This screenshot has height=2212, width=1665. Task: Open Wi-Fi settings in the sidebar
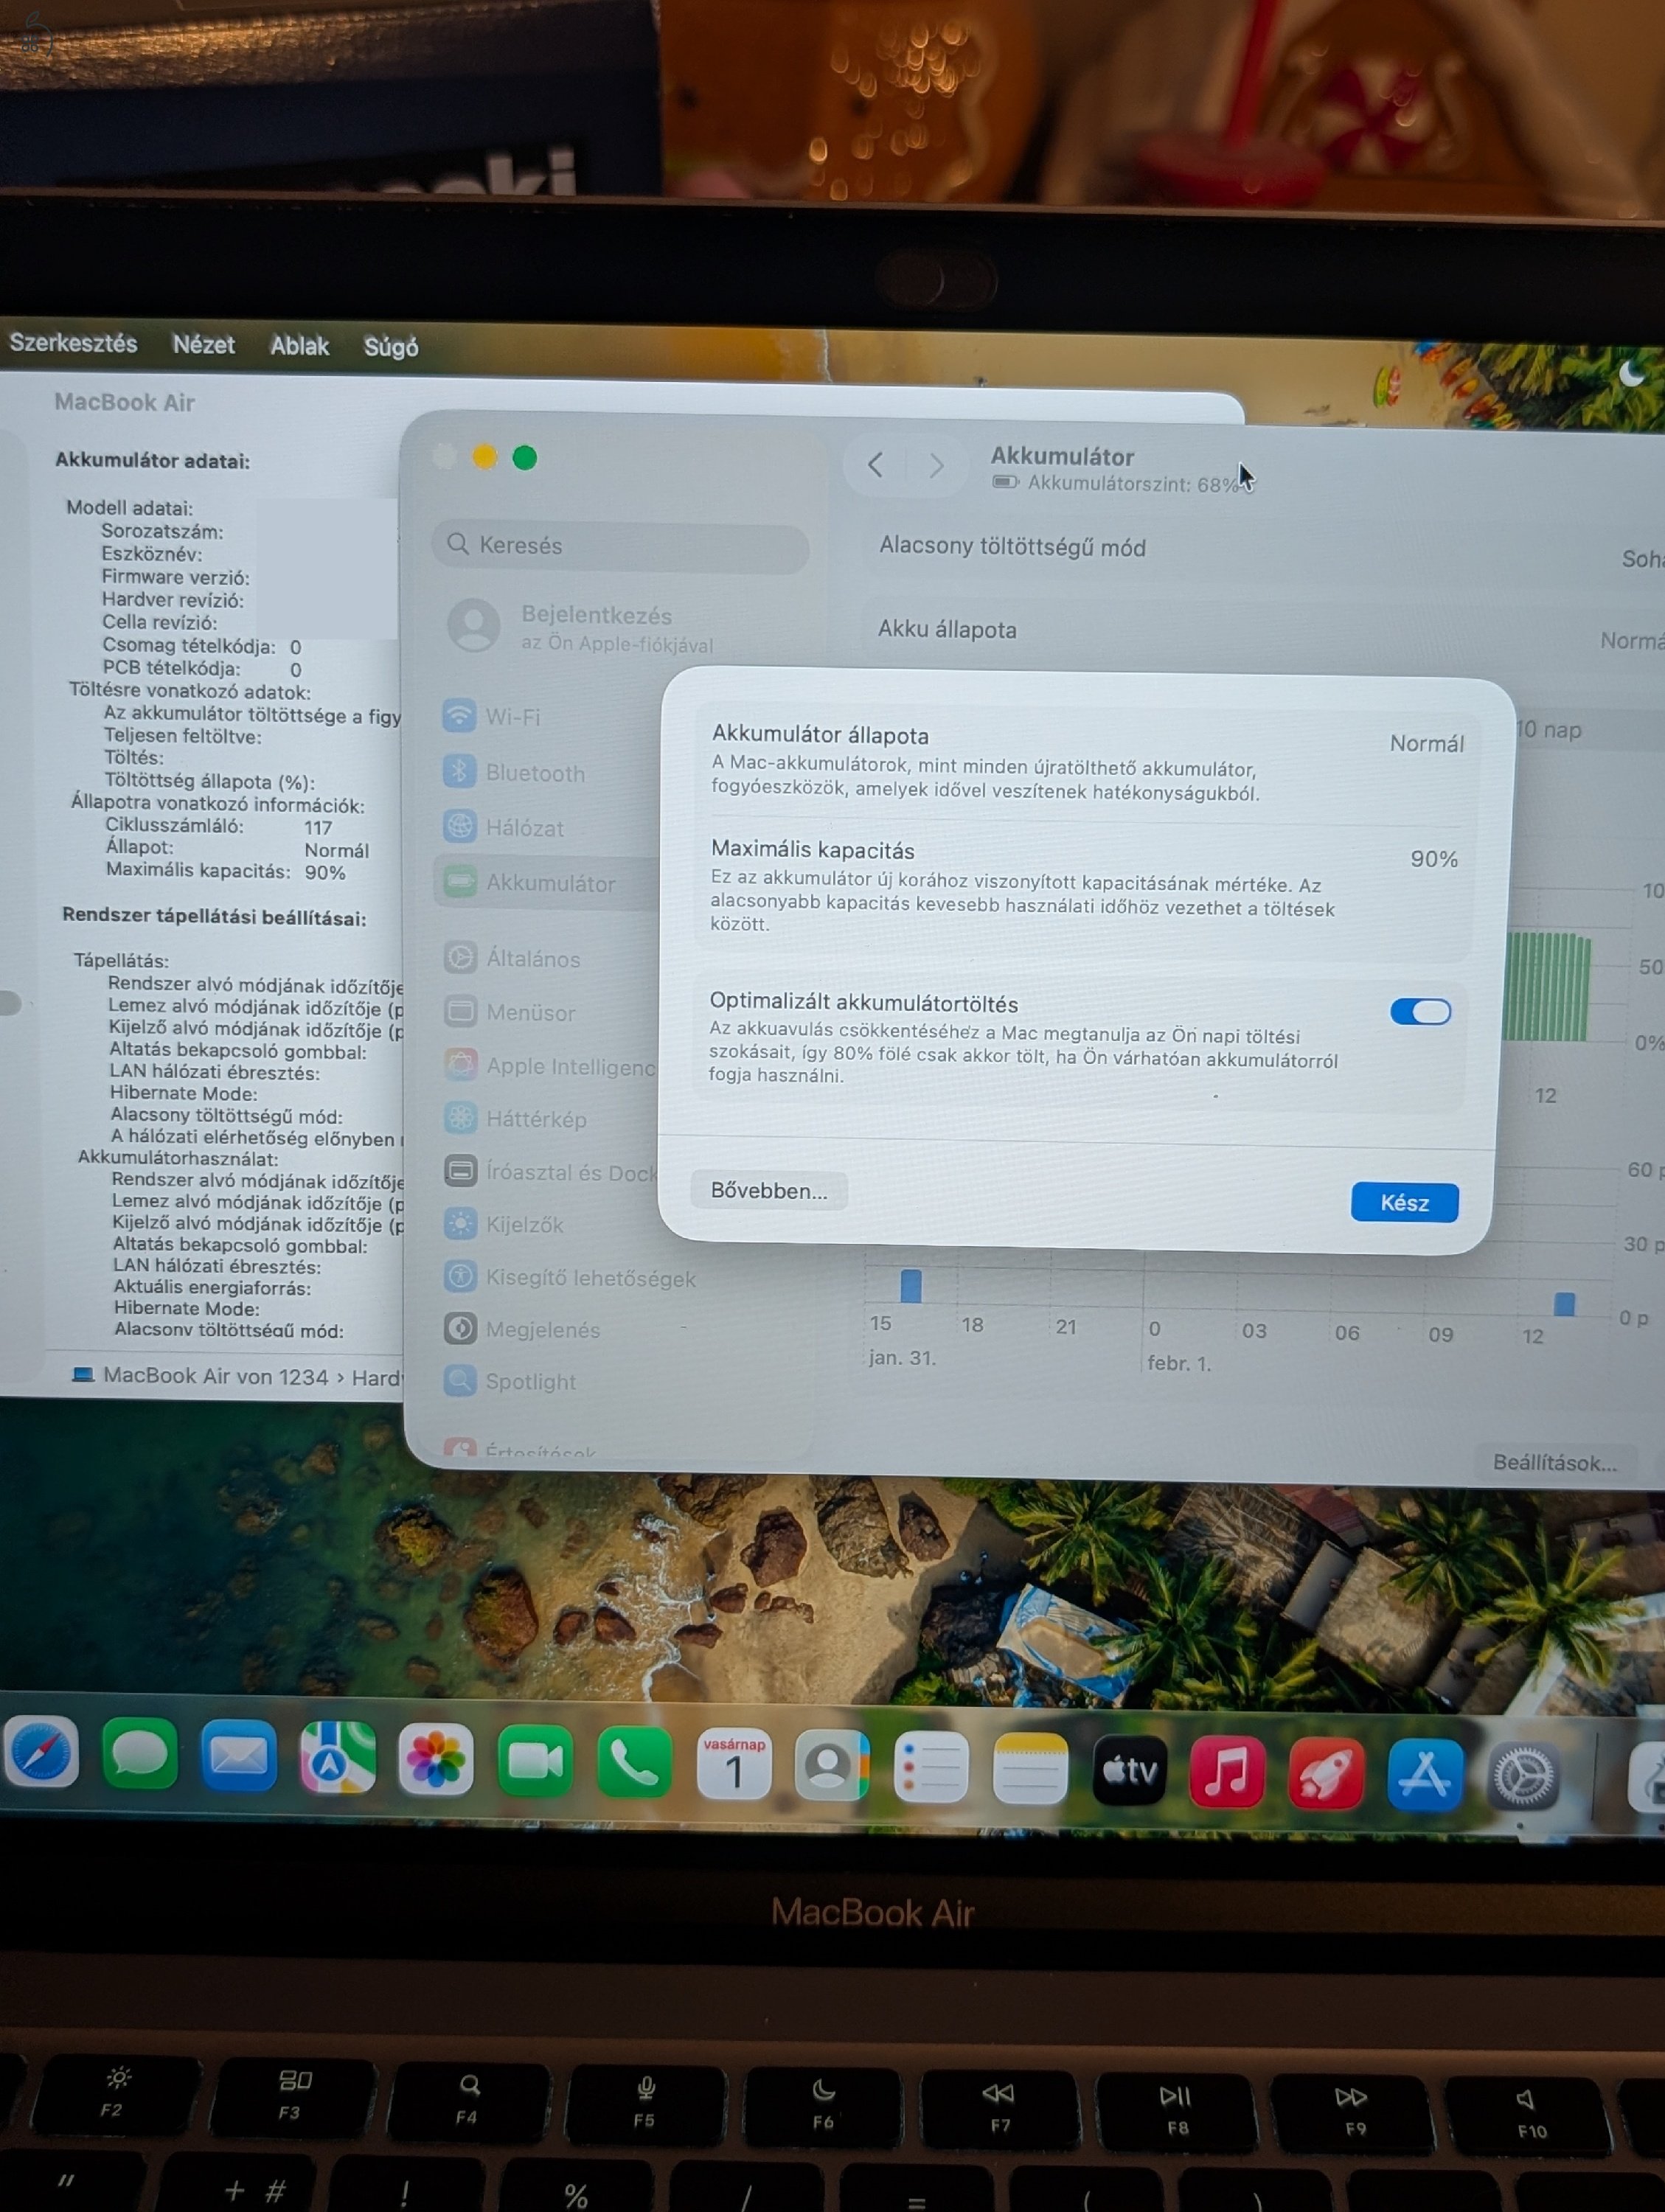point(460,717)
